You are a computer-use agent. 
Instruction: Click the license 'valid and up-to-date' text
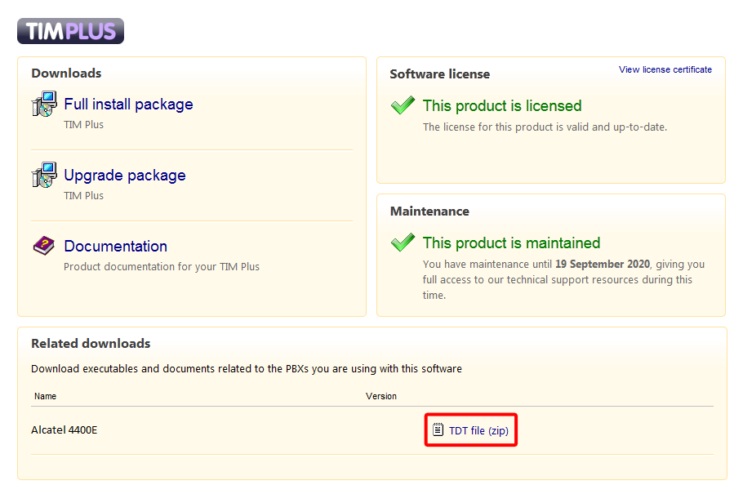(x=545, y=127)
